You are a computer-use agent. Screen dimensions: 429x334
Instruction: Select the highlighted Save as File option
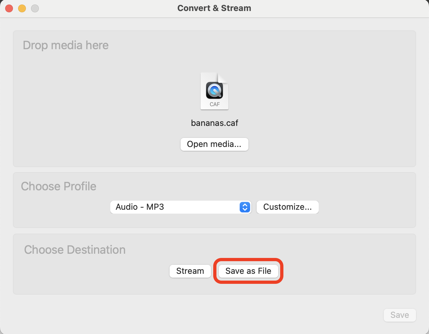(248, 271)
